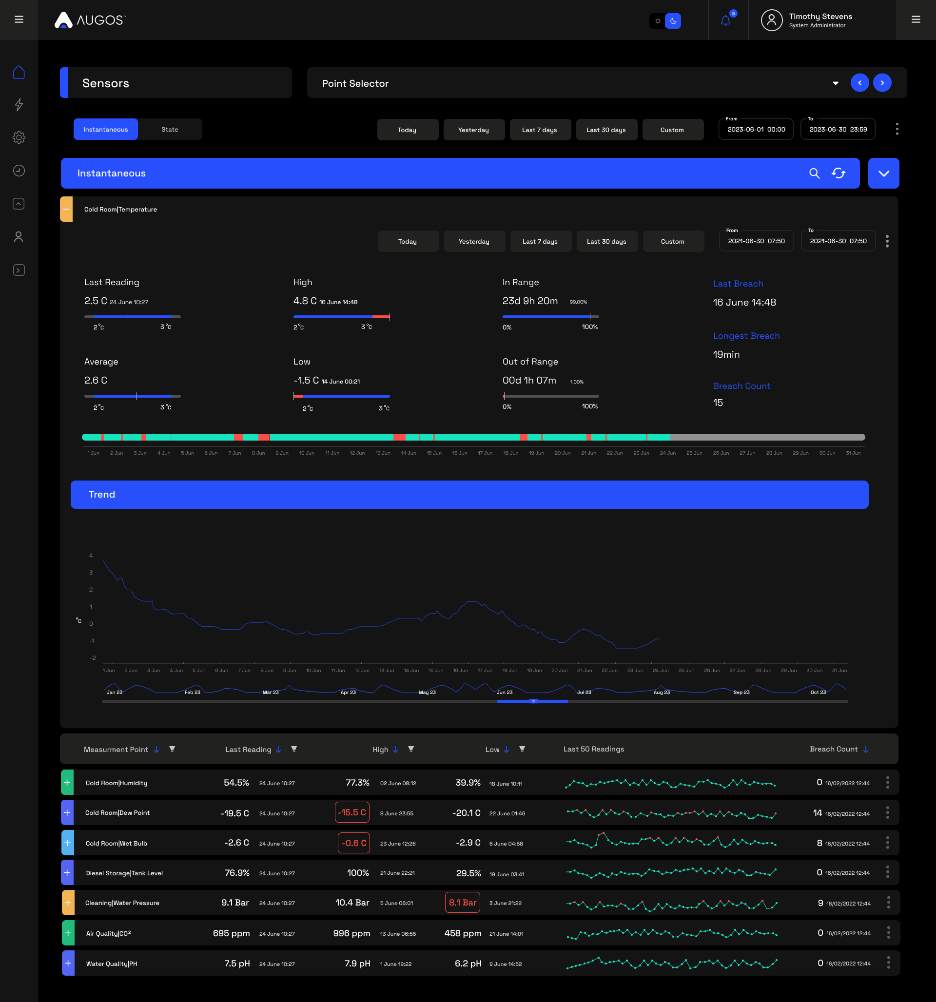Click the trend timeline range slider handle
The image size is (936, 1002).
[533, 701]
